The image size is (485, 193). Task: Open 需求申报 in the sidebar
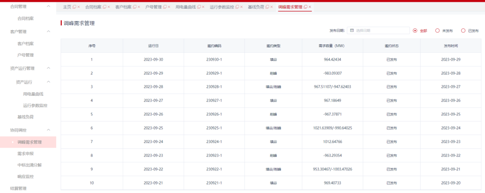[25, 153]
